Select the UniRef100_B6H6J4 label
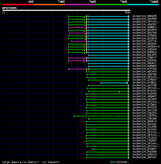Screen dimensions: 161x164 [144, 121]
